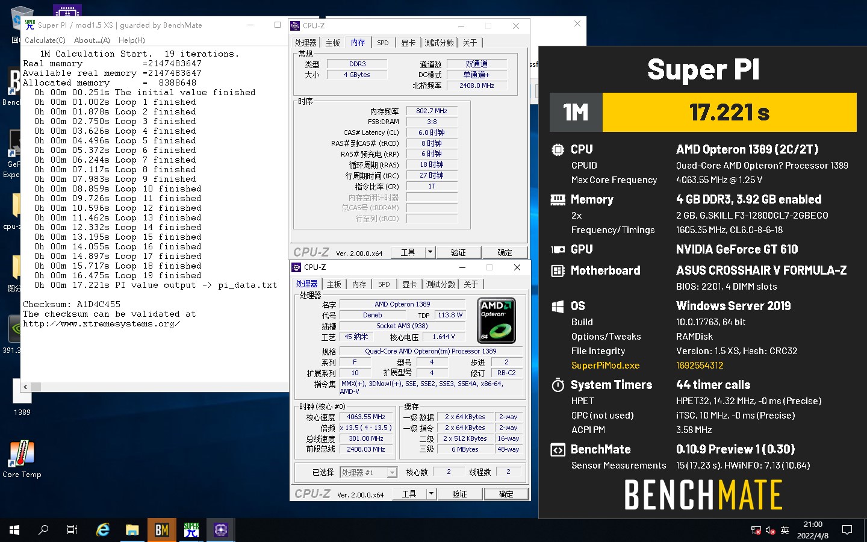Switch to Super PI taskbar button
Image resolution: width=867 pixels, height=542 pixels.
tap(191, 530)
